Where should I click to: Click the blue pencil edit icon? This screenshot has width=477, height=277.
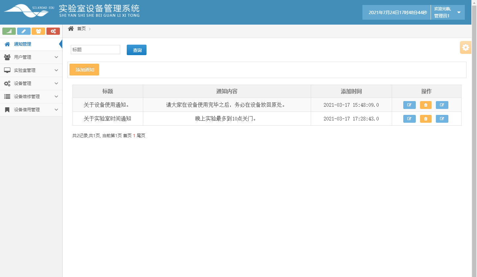(24, 31)
